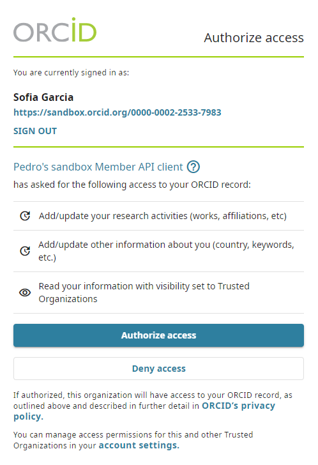Click the other information about you permission text

tap(166, 251)
